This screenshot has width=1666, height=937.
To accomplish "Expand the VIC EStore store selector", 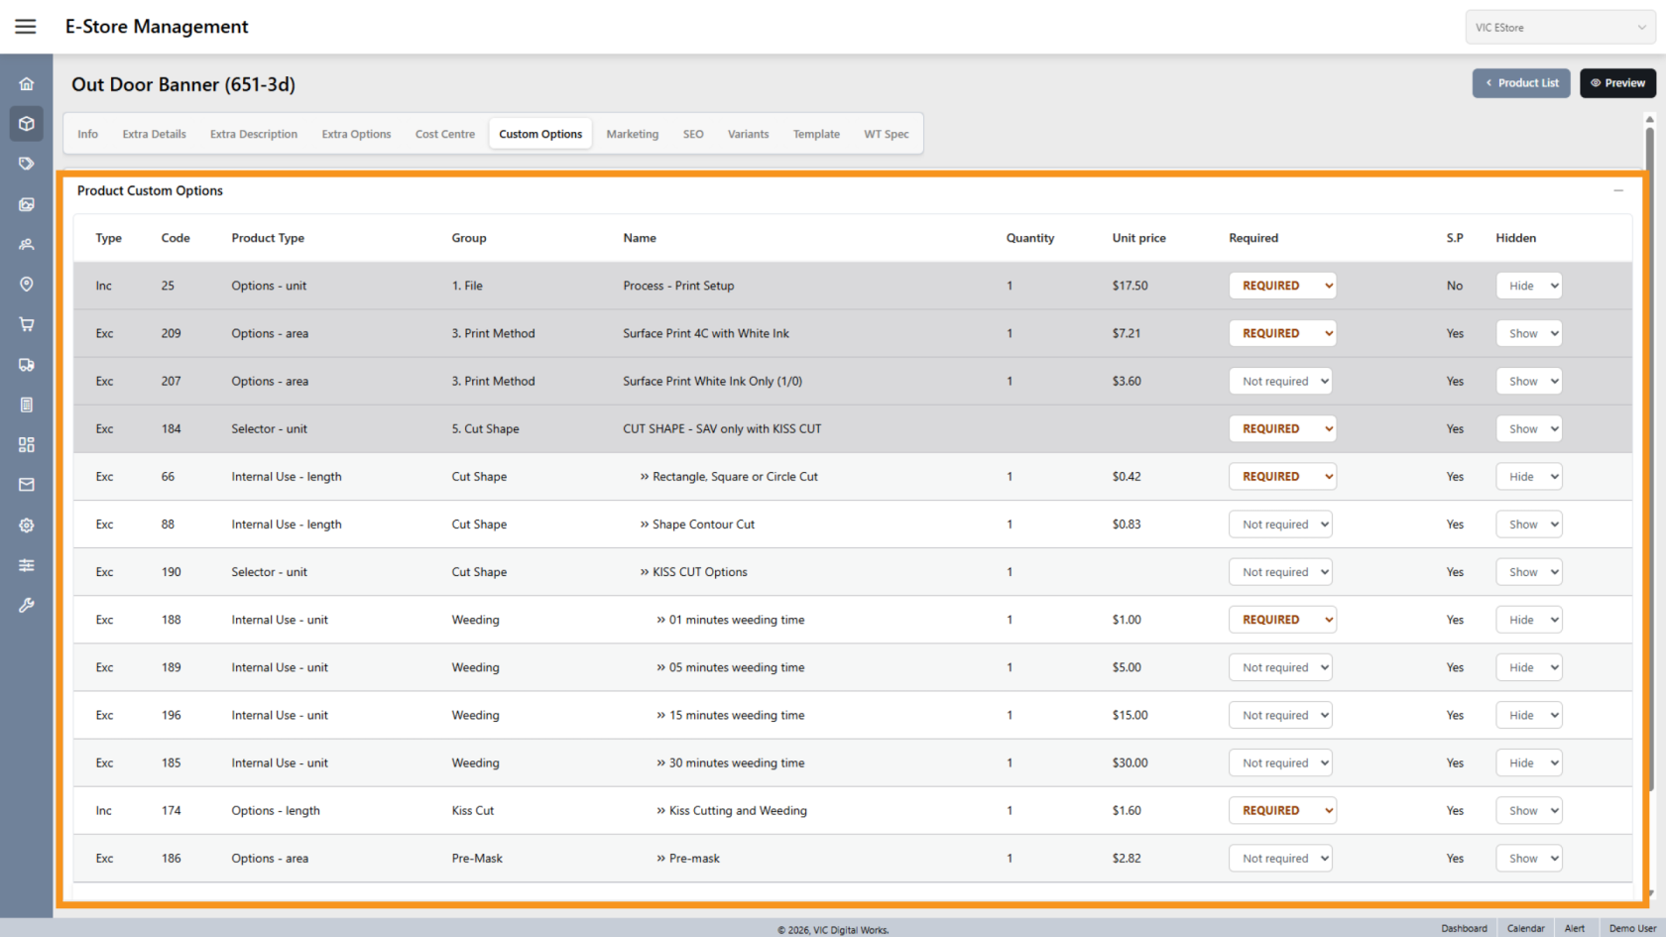I will click(1560, 28).
